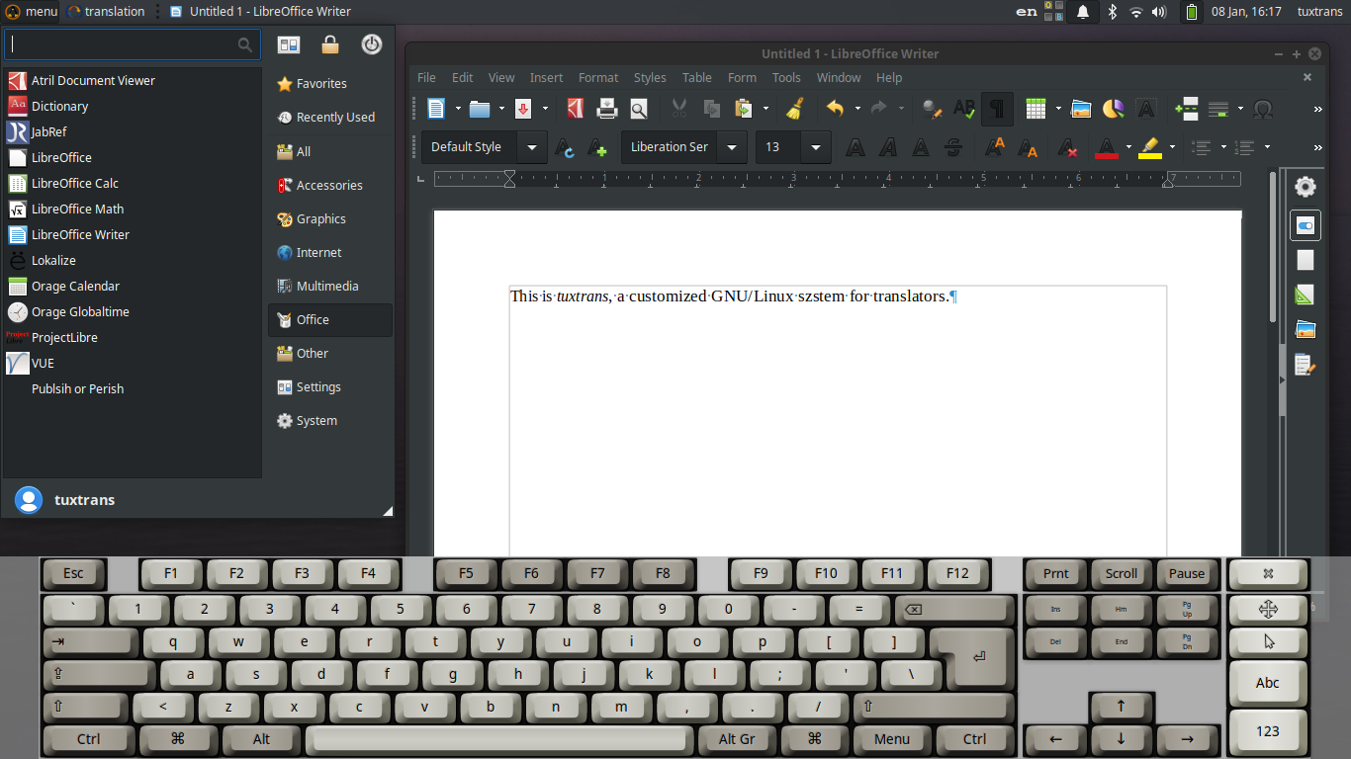Create a new style from selection

[596, 147]
